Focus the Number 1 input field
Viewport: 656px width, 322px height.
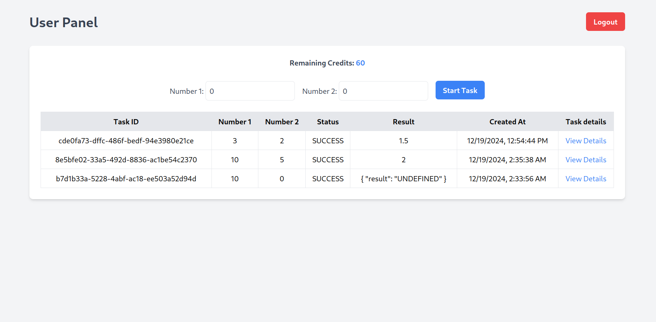tap(250, 91)
